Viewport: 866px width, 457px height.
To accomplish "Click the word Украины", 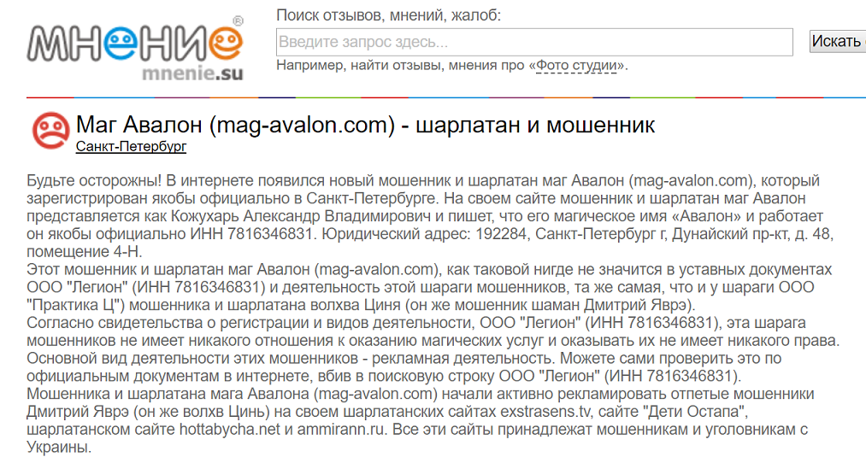I will click(x=59, y=447).
